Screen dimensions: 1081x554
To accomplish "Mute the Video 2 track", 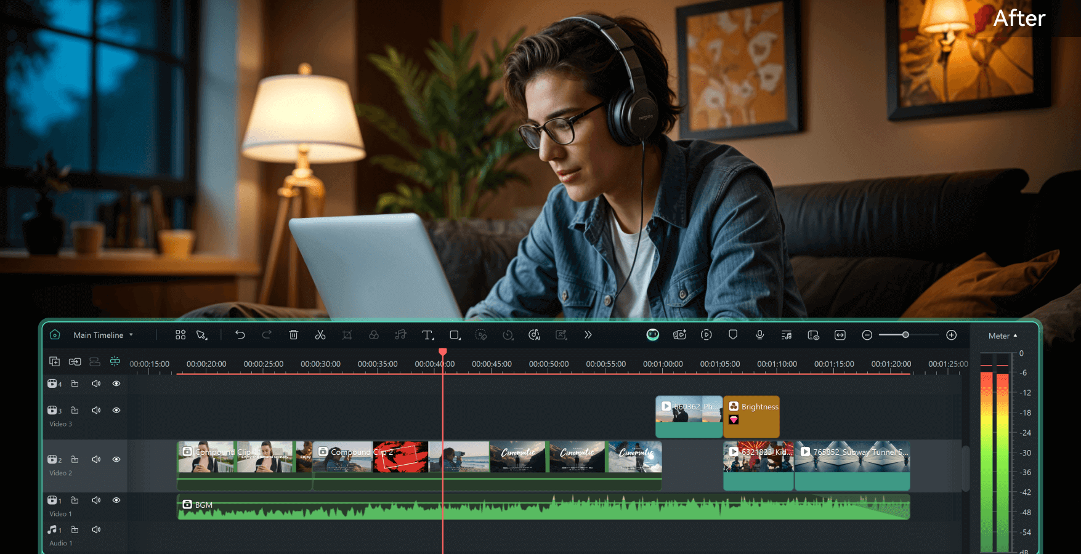I will click(96, 459).
